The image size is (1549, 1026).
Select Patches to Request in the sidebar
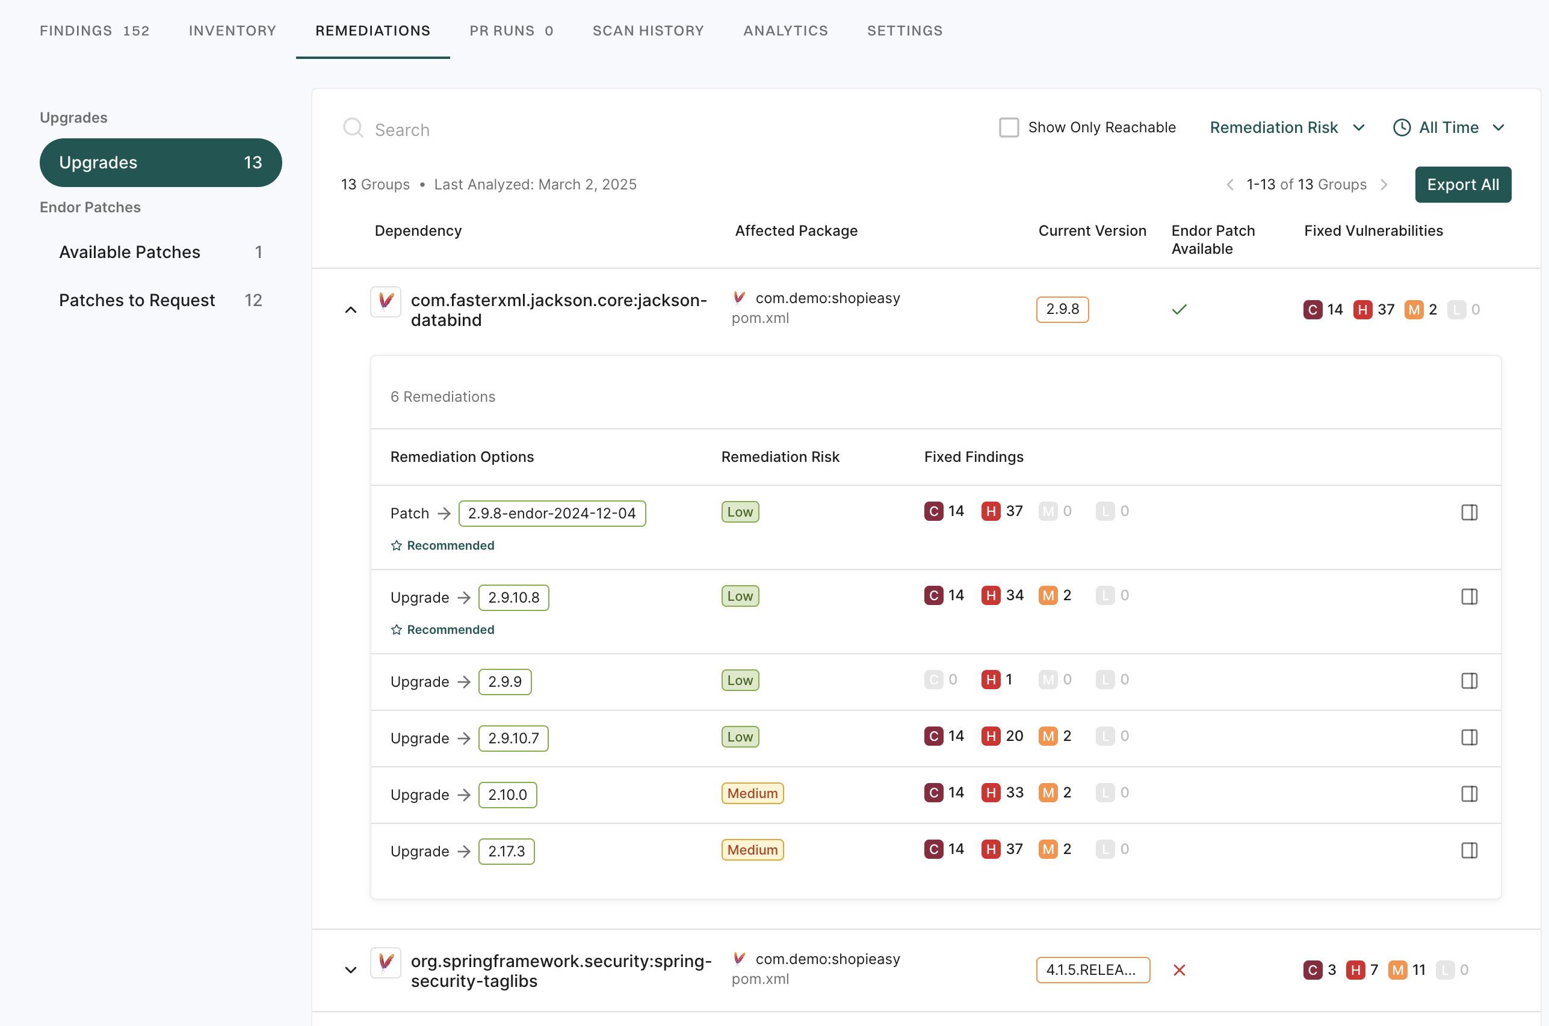[x=137, y=300]
